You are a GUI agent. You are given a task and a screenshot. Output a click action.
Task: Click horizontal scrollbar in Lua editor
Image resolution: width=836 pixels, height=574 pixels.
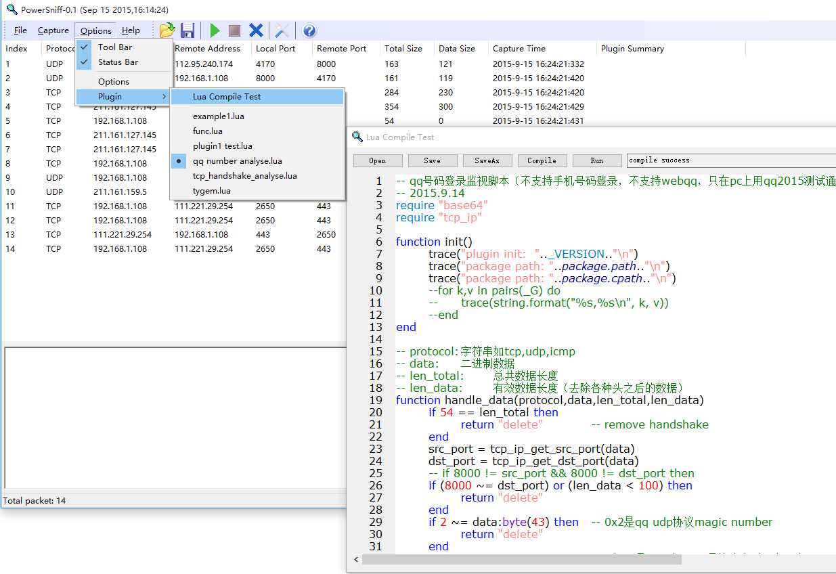pos(521,560)
